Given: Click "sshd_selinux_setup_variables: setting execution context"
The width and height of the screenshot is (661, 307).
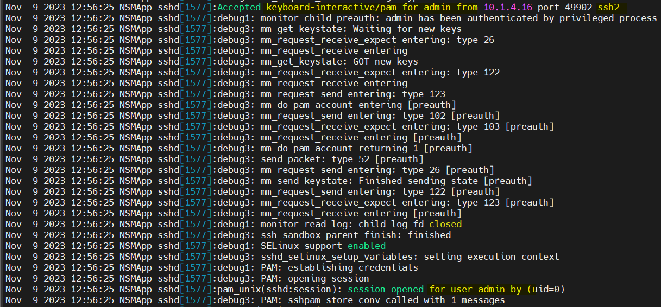Looking at the screenshot, I should 410,257.
